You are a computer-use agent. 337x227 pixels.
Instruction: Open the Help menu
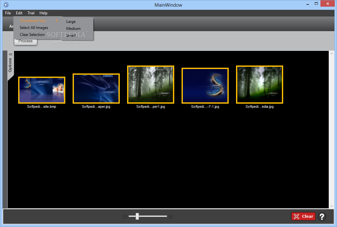point(43,13)
